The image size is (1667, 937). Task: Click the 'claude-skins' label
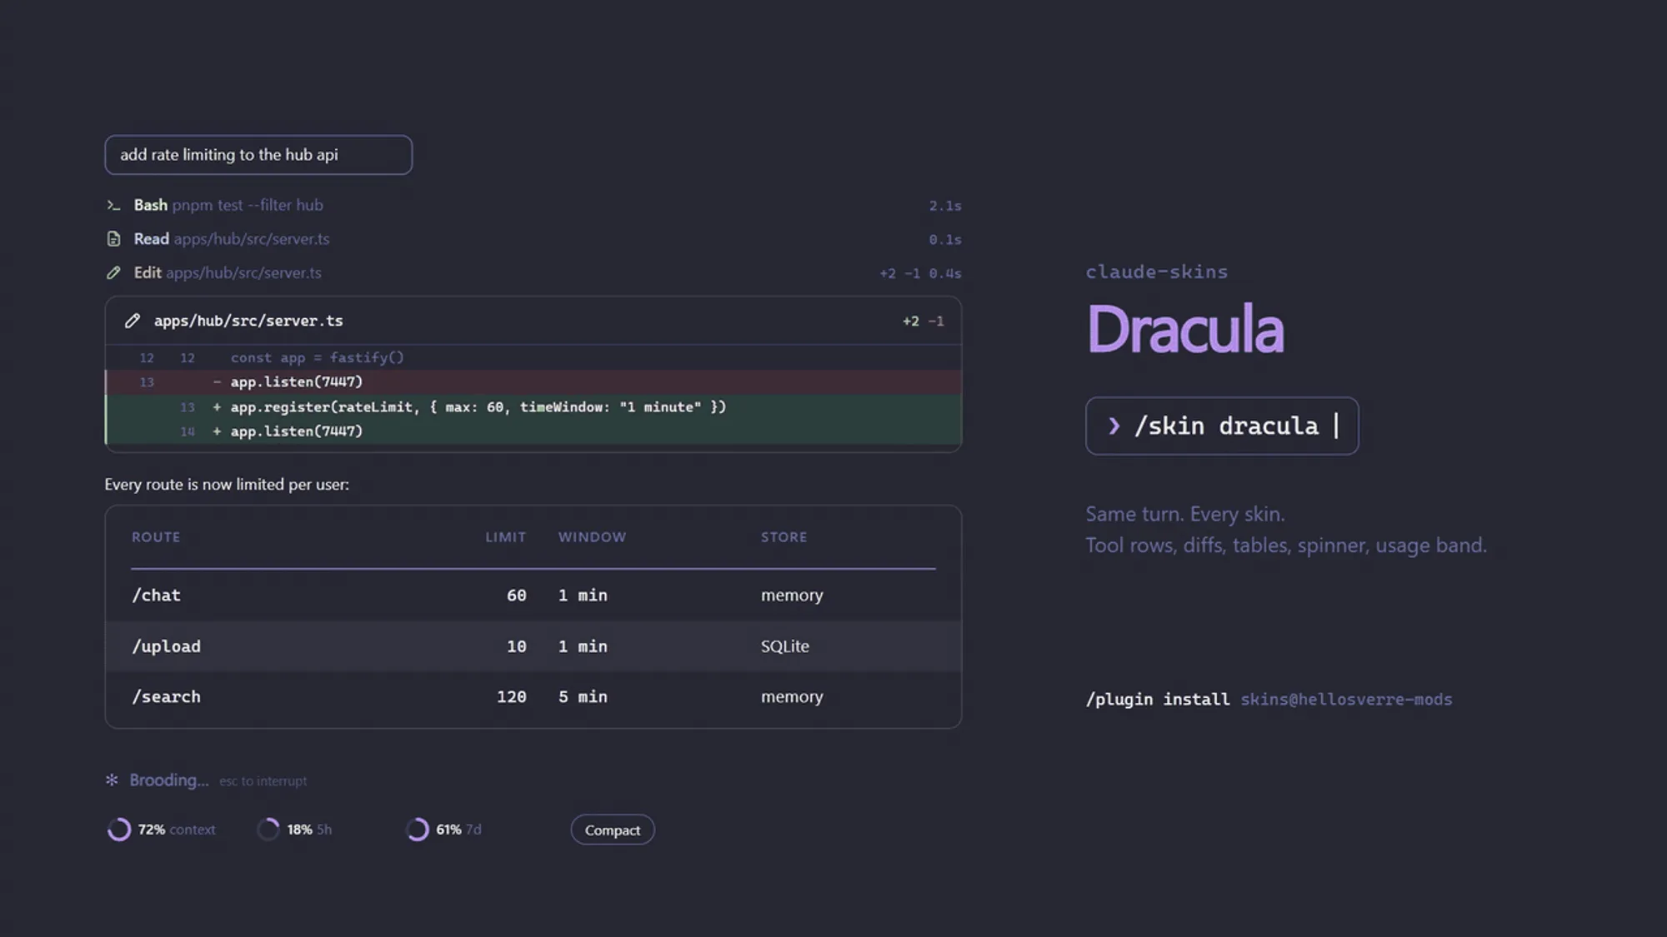[1156, 272]
